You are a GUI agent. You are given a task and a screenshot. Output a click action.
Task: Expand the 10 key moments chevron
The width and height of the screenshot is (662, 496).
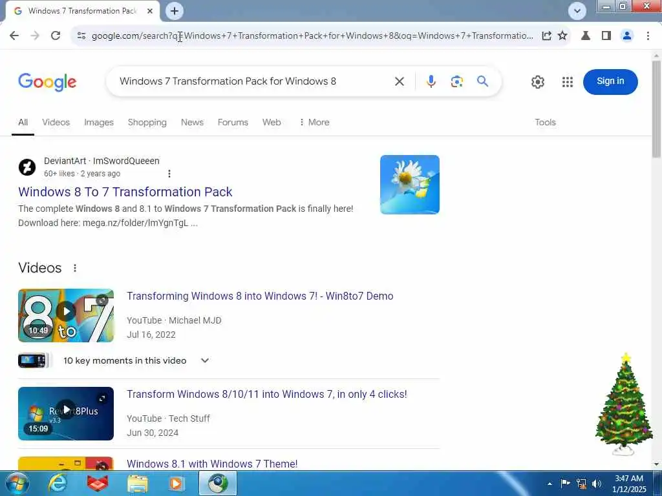[x=205, y=360]
